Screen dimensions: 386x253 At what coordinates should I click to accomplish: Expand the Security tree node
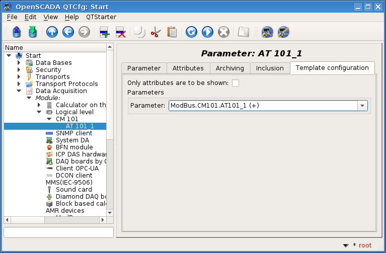(x=19, y=70)
